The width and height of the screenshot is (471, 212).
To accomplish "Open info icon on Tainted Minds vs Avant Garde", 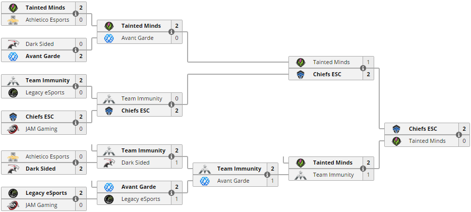I will [171, 32].
